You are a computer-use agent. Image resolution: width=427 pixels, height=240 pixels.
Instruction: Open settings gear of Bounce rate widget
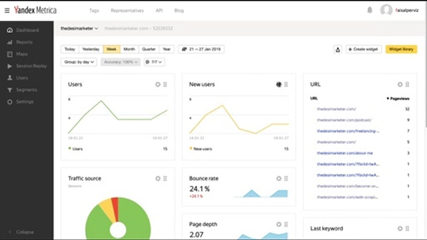pos(279,178)
